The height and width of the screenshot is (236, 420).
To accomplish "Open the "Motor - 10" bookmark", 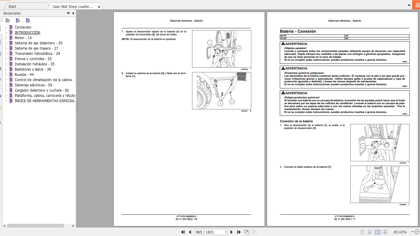I will (23, 38).
